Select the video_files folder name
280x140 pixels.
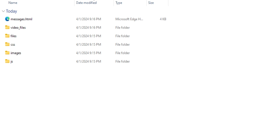18,27
